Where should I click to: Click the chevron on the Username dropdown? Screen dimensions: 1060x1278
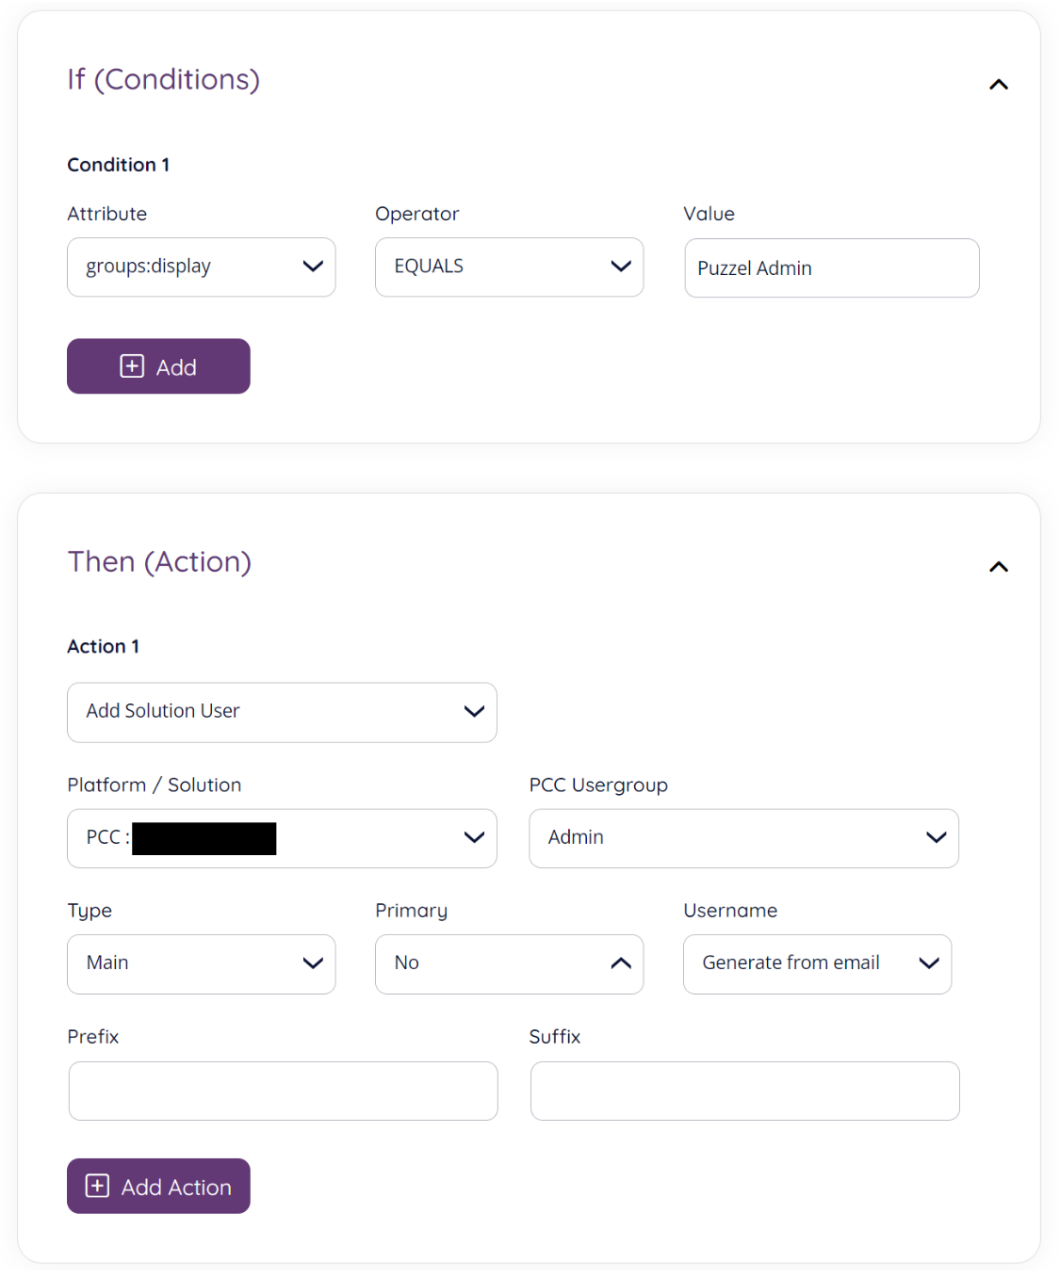click(x=929, y=963)
